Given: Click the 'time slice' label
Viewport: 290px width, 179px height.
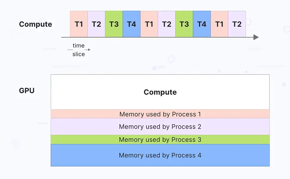Looking at the screenshot, I should [79, 50].
